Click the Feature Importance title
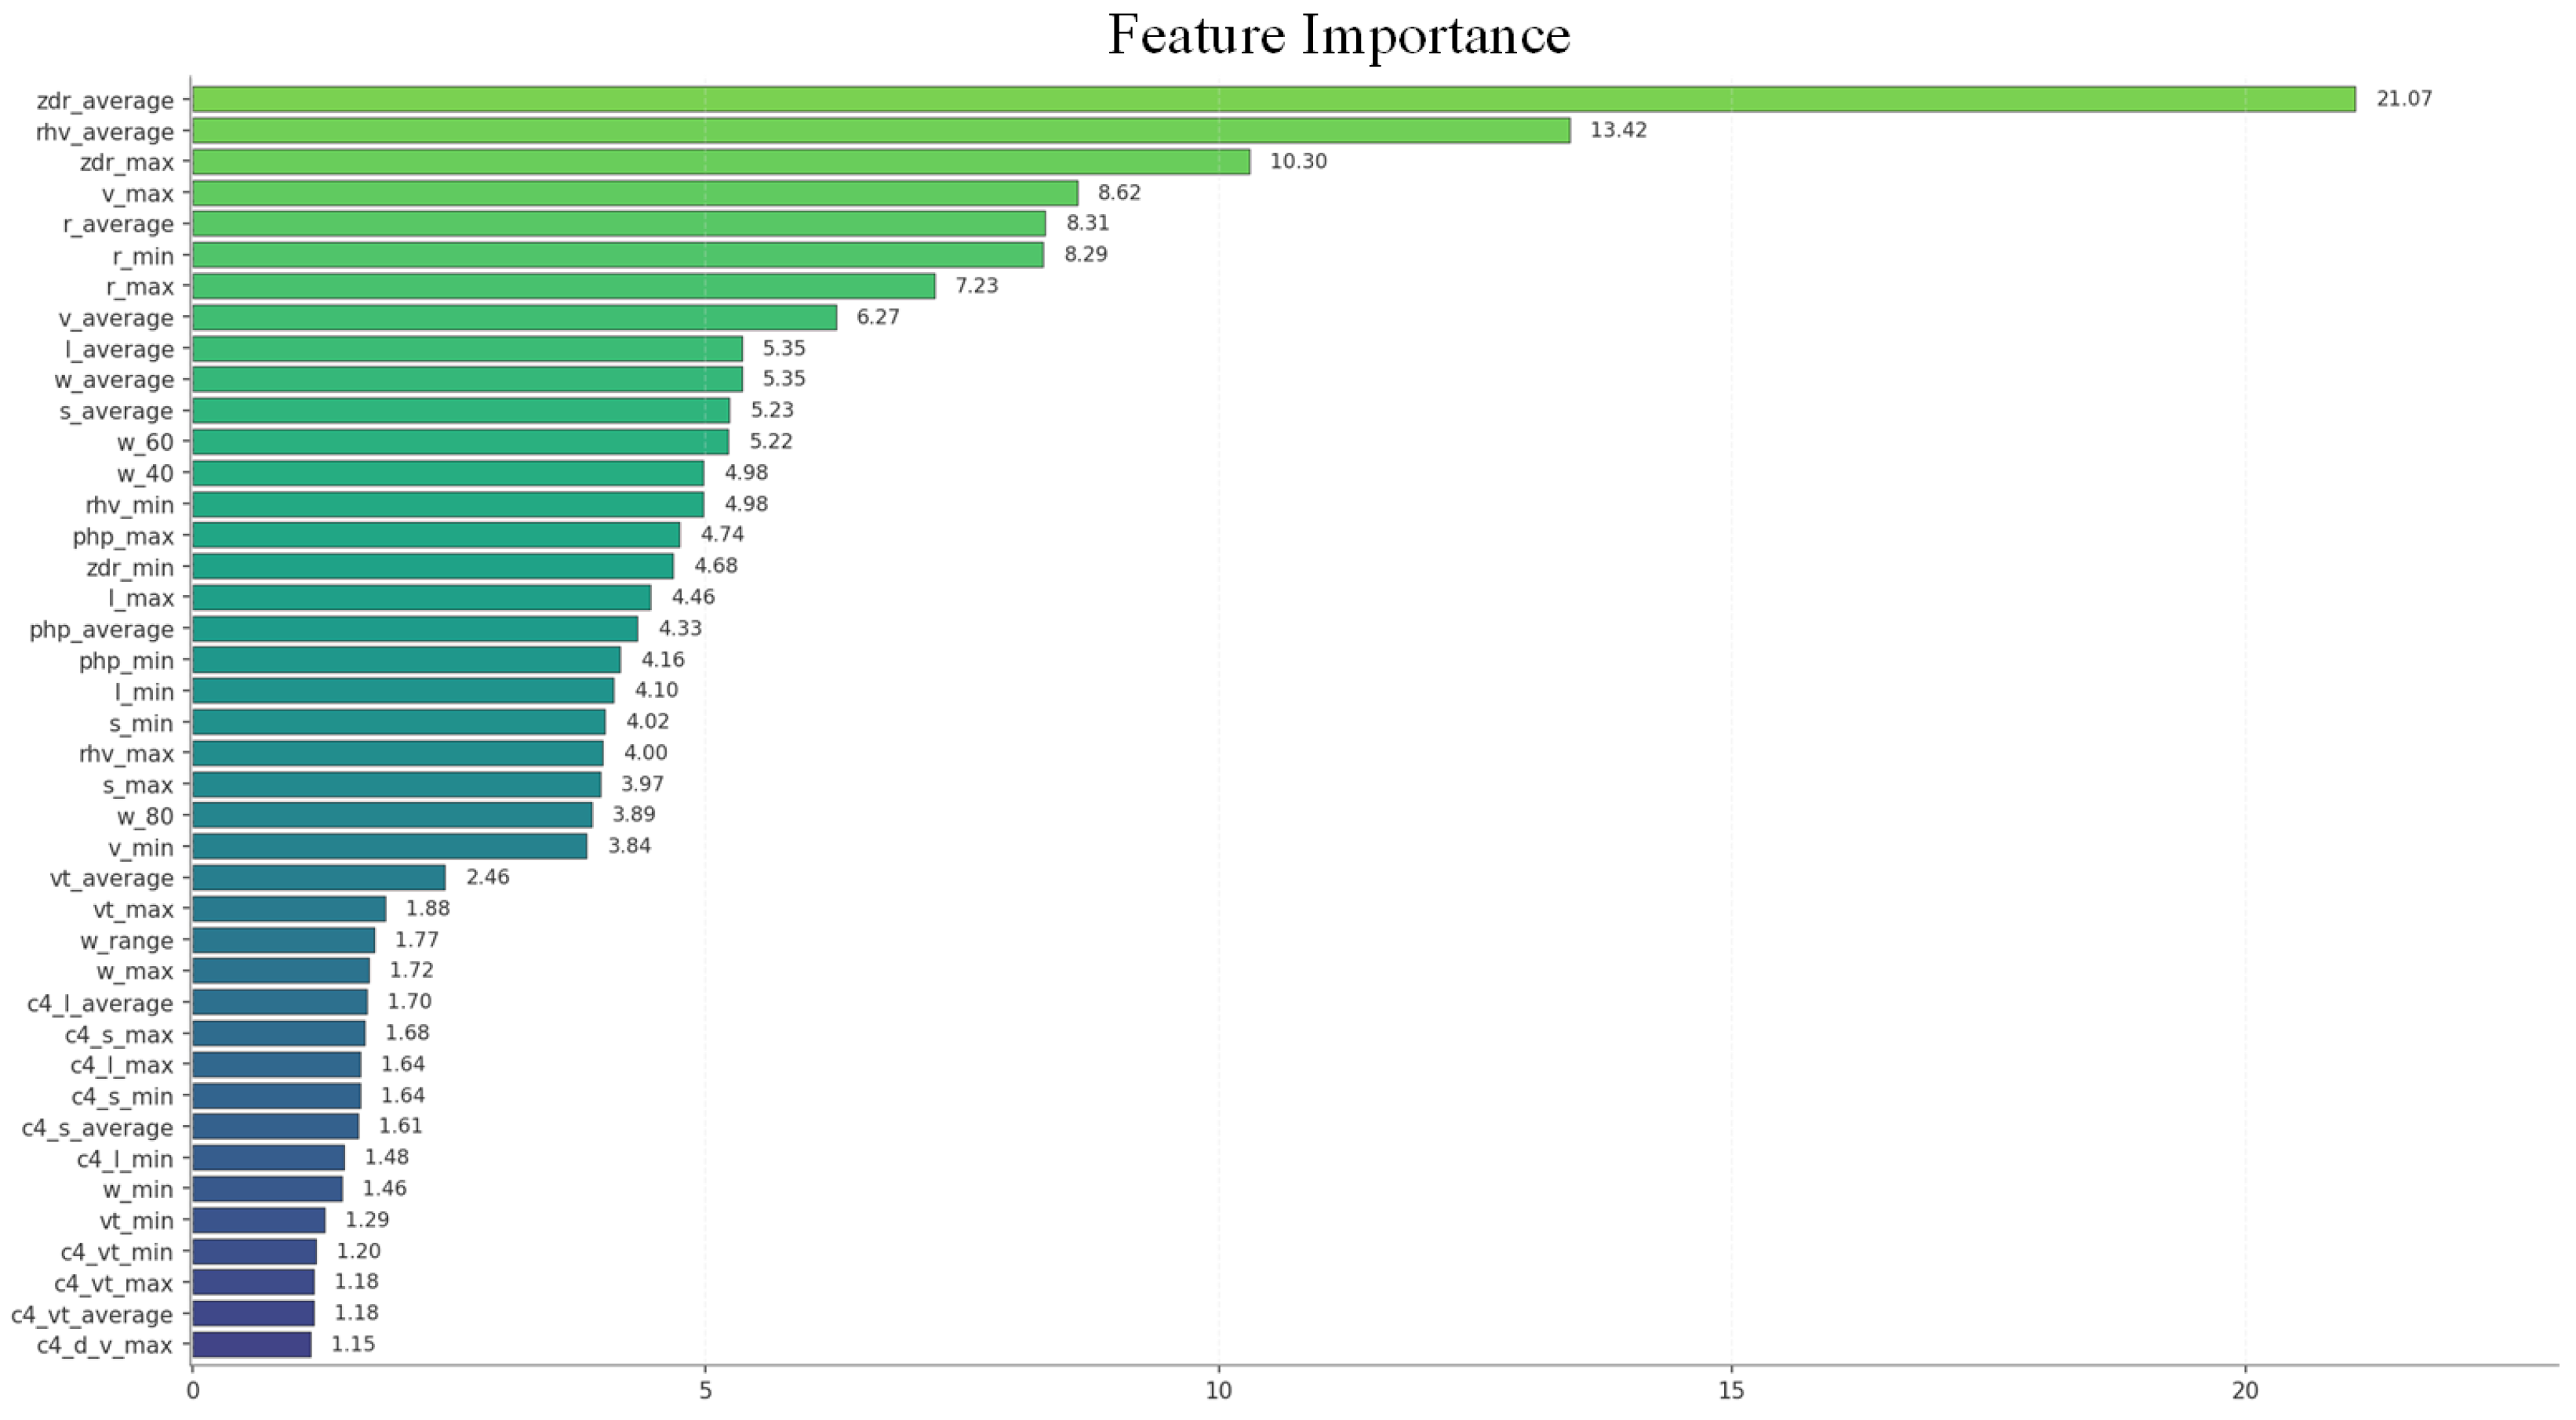 [1338, 35]
